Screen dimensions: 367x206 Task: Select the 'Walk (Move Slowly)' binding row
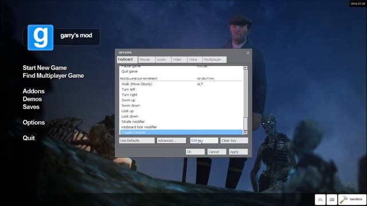(x=181, y=84)
